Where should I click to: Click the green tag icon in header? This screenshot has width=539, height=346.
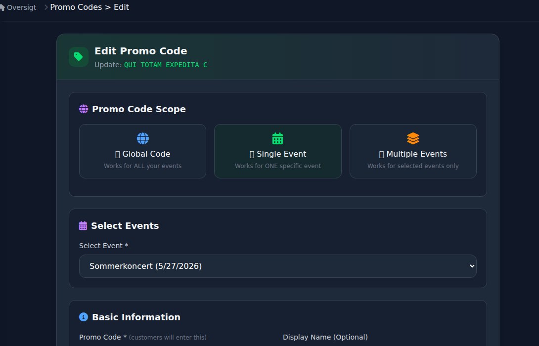point(78,57)
